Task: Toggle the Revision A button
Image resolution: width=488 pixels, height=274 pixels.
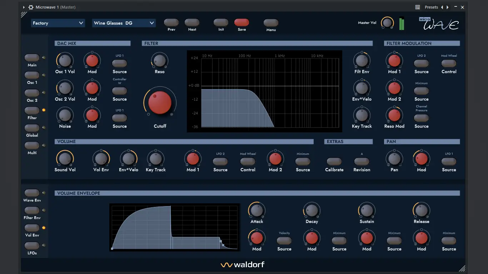Action: tap(362, 162)
